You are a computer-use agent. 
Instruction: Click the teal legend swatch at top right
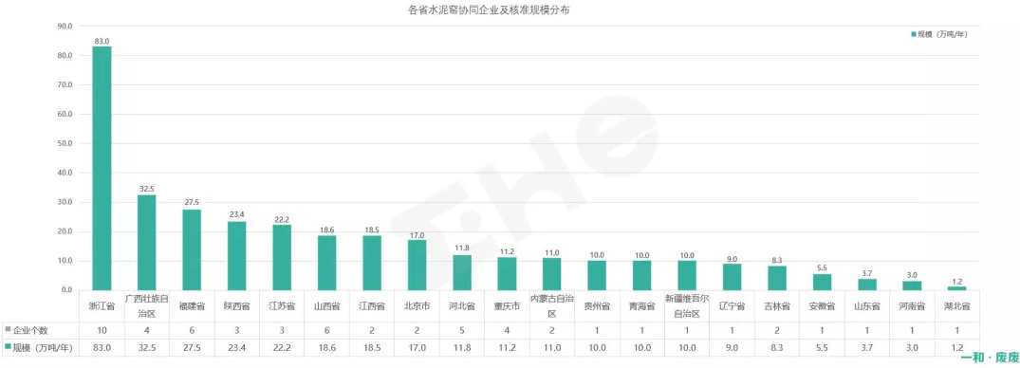[914, 34]
